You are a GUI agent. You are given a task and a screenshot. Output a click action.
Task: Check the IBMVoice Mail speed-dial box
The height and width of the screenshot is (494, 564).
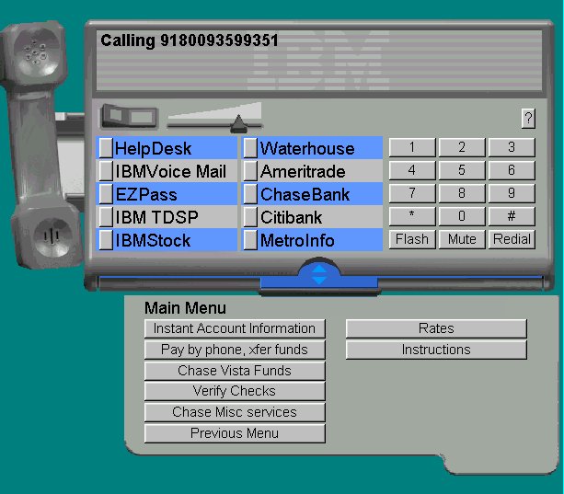(106, 171)
